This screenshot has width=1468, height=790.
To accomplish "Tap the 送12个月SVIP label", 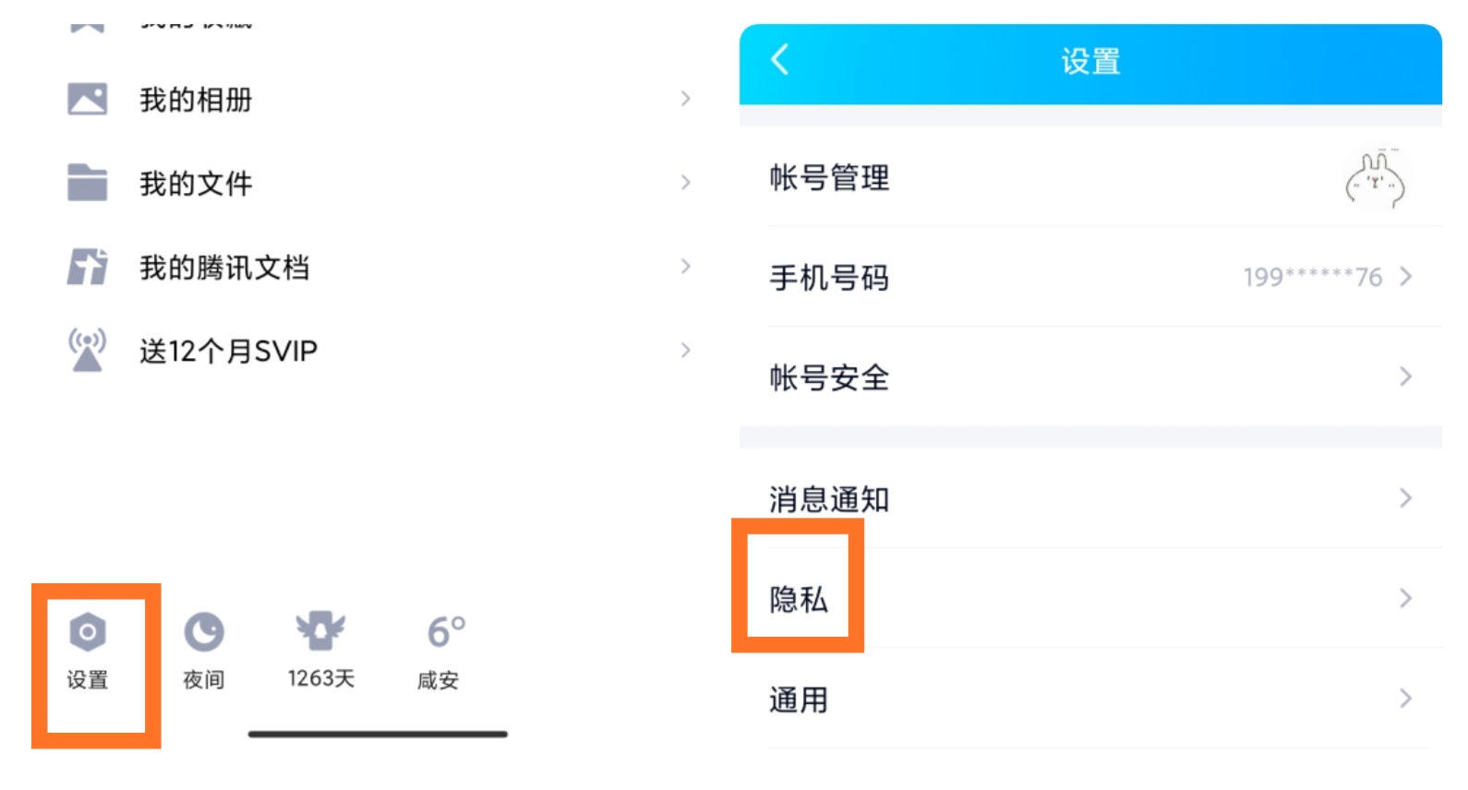I will pos(228,352).
